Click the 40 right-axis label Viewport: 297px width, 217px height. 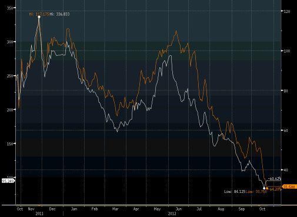pos(286,170)
